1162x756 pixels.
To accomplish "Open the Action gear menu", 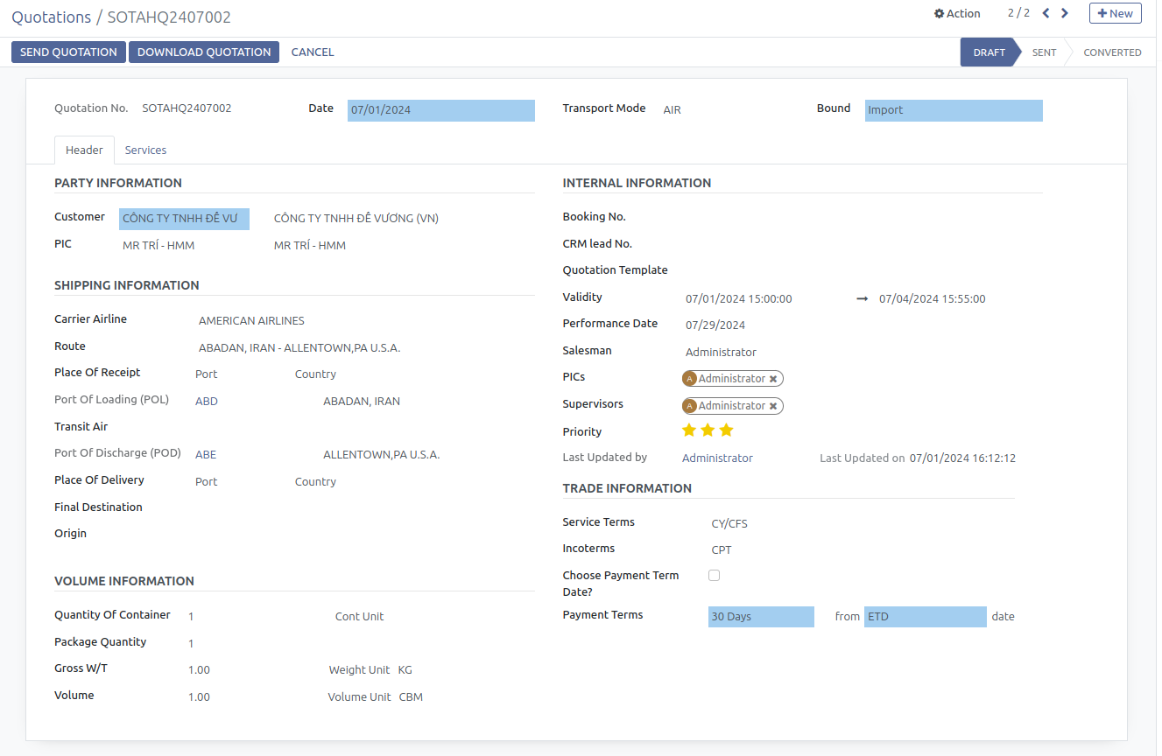I will tap(957, 13).
